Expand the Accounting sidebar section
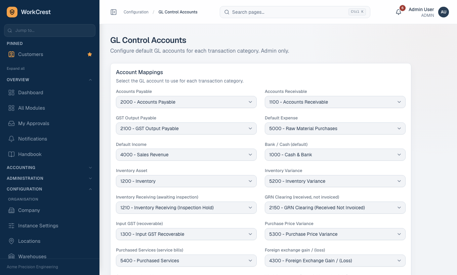This screenshot has width=457, height=275. click(x=50, y=168)
